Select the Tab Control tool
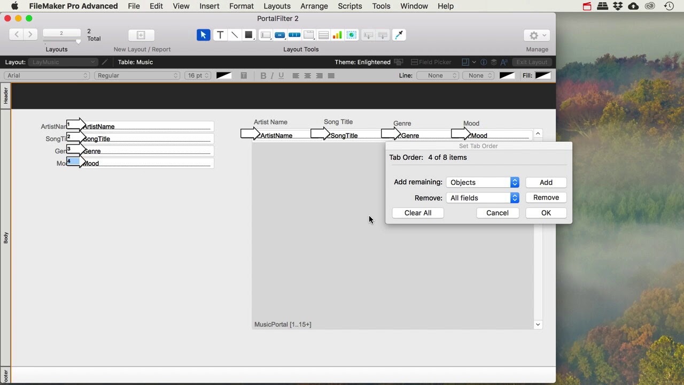The height and width of the screenshot is (385, 684). [x=309, y=35]
